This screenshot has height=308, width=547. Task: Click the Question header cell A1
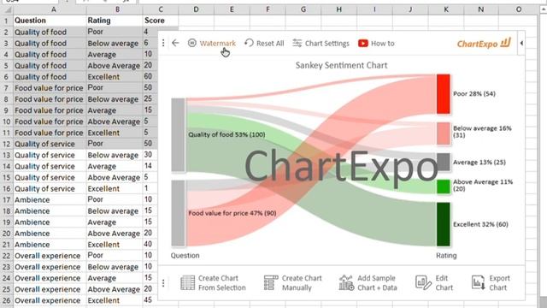tap(50, 21)
